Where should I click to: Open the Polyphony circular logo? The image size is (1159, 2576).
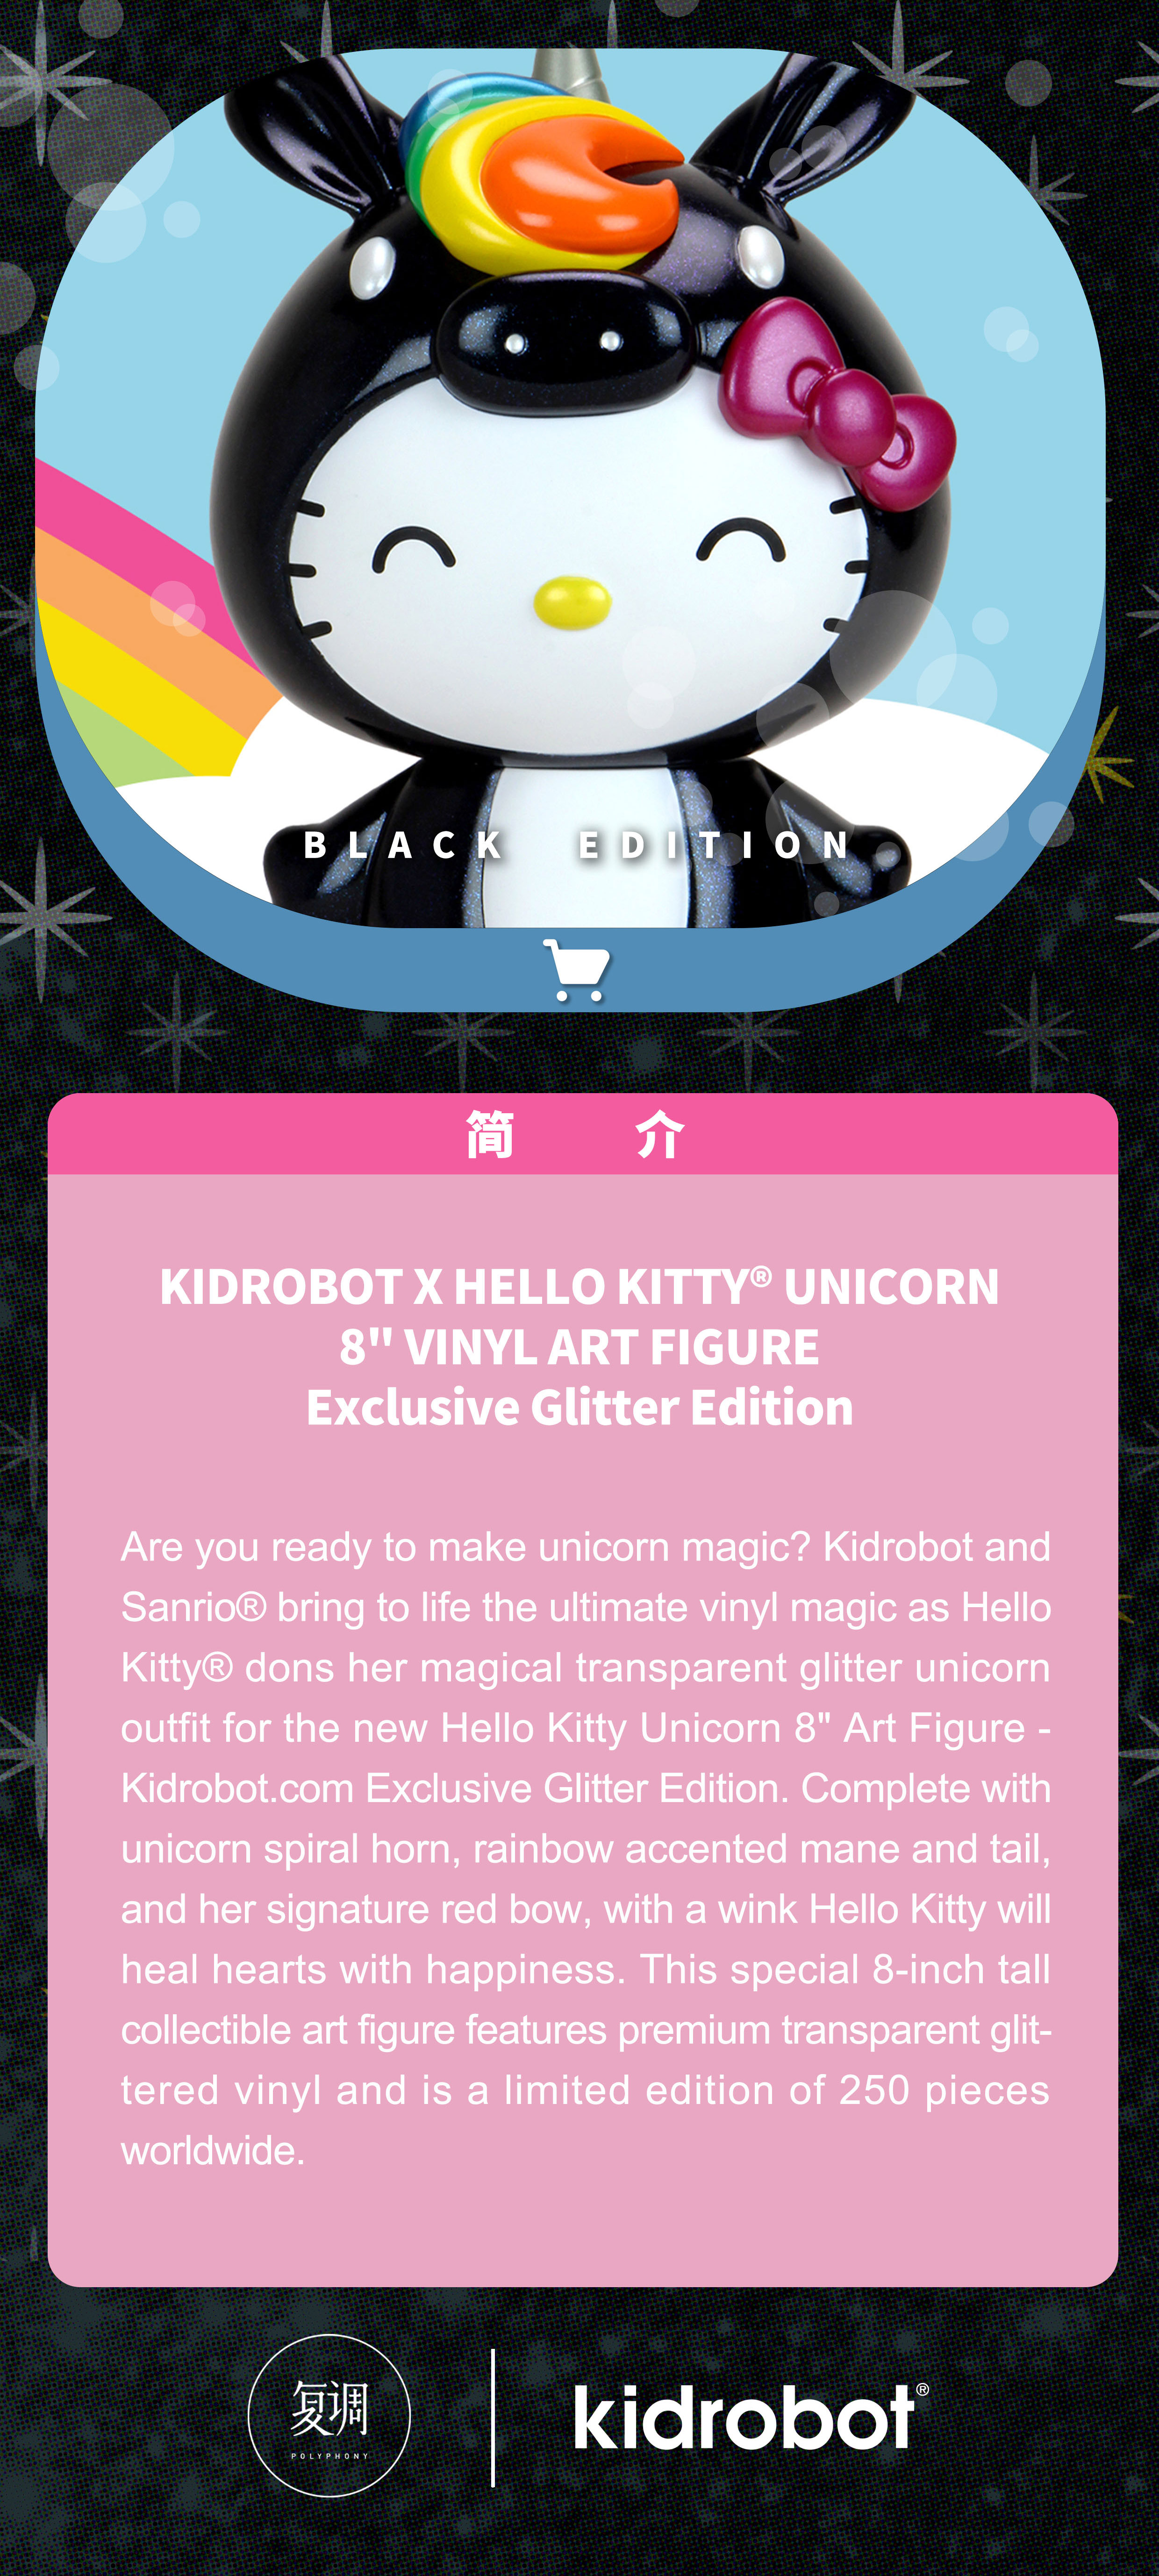[329, 2415]
